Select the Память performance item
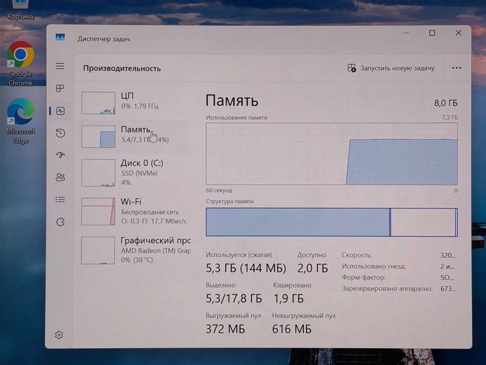 pyautogui.click(x=134, y=136)
